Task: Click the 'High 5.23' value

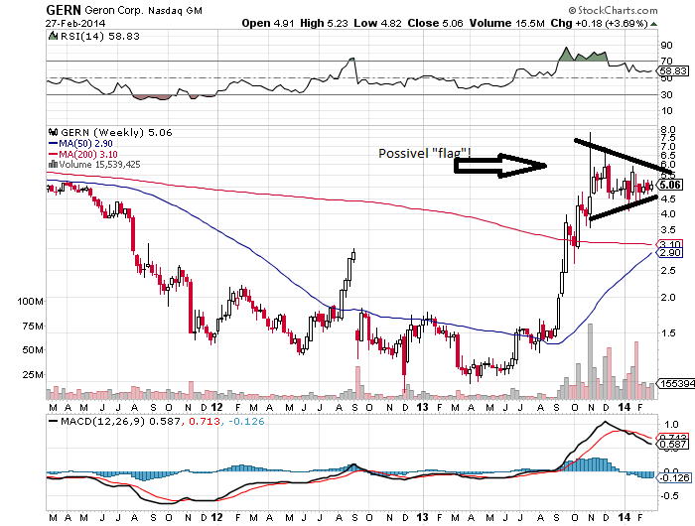Action: tap(324, 23)
